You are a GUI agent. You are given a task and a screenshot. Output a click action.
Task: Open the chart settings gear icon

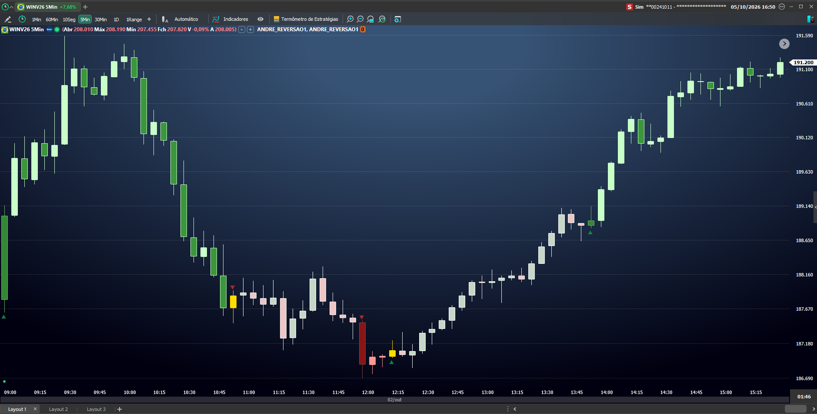(x=397, y=19)
